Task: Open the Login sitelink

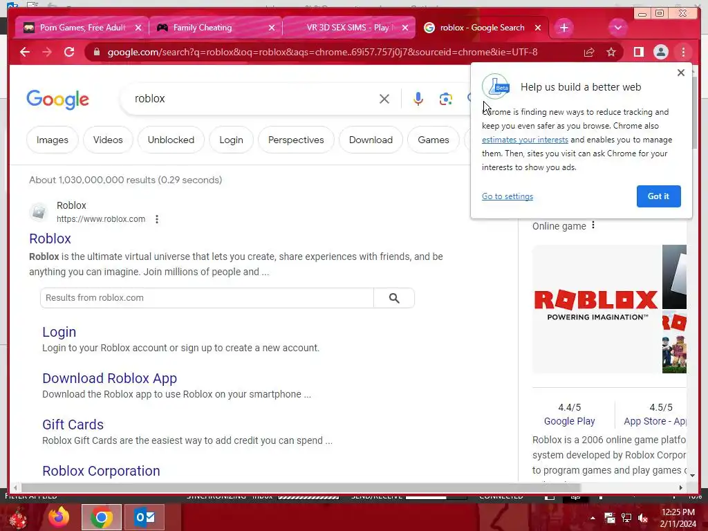Action: 59,332
